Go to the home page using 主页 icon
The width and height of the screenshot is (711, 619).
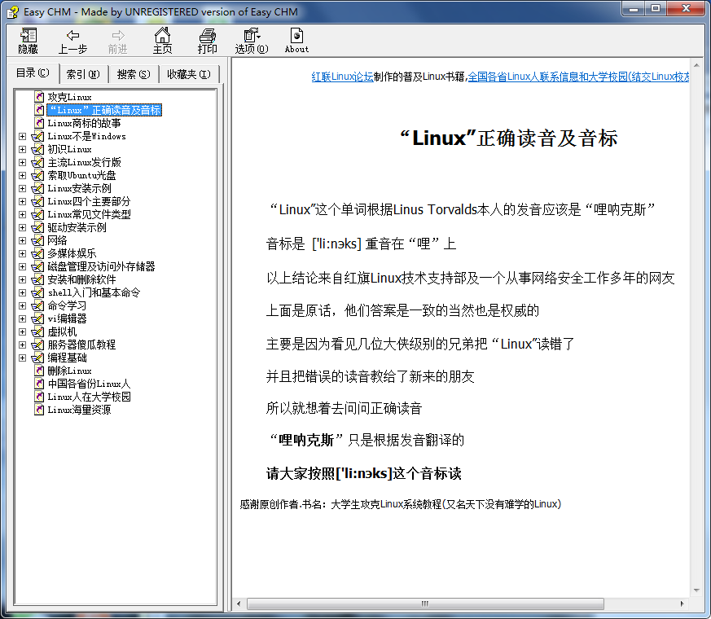pyautogui.click(x=162, y=39)
